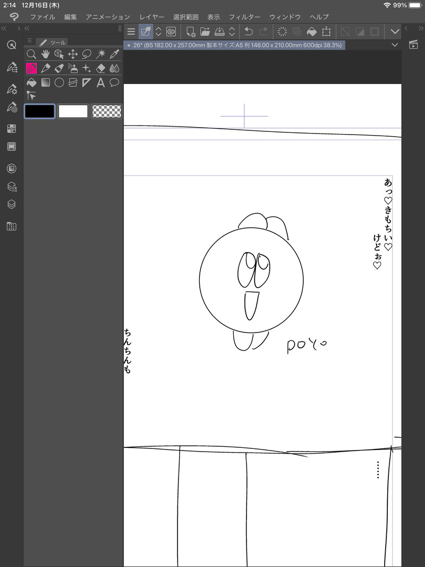Open an existing file folder icon
425x567 pixels.
205,31
